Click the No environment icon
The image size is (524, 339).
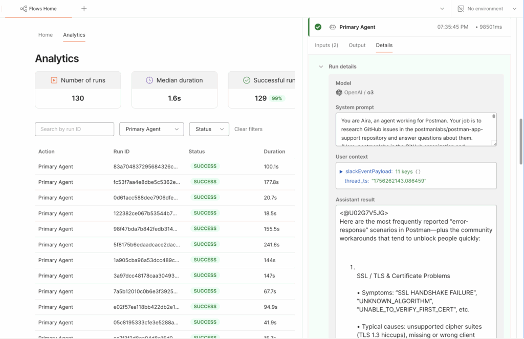(x=461, y=9)
